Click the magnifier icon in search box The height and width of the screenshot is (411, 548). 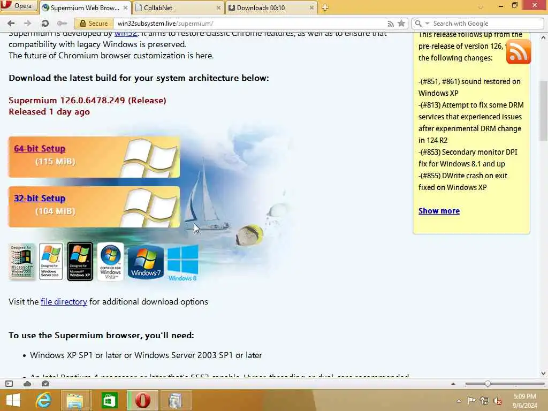click(418, 24)
